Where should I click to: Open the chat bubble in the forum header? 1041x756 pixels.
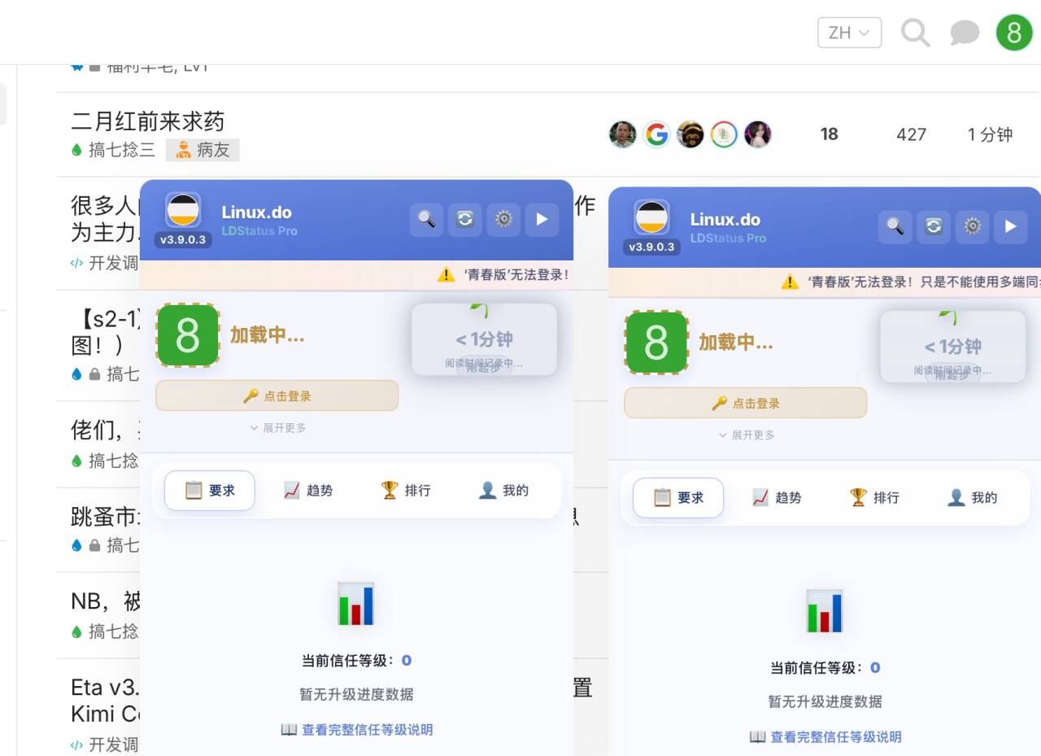965,33
